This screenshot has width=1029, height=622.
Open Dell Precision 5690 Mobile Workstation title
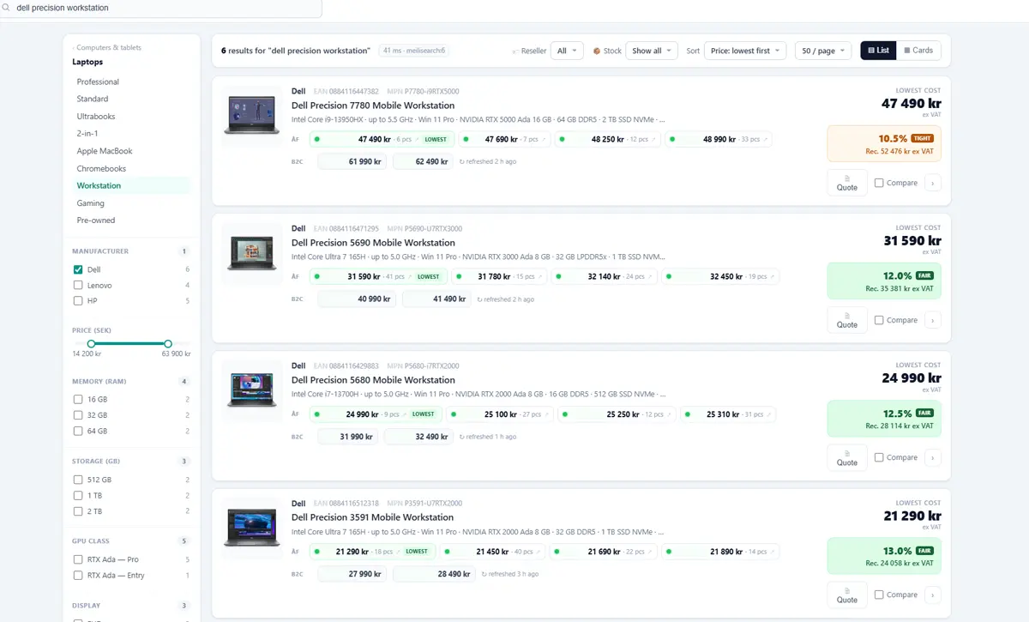point(373,243)
